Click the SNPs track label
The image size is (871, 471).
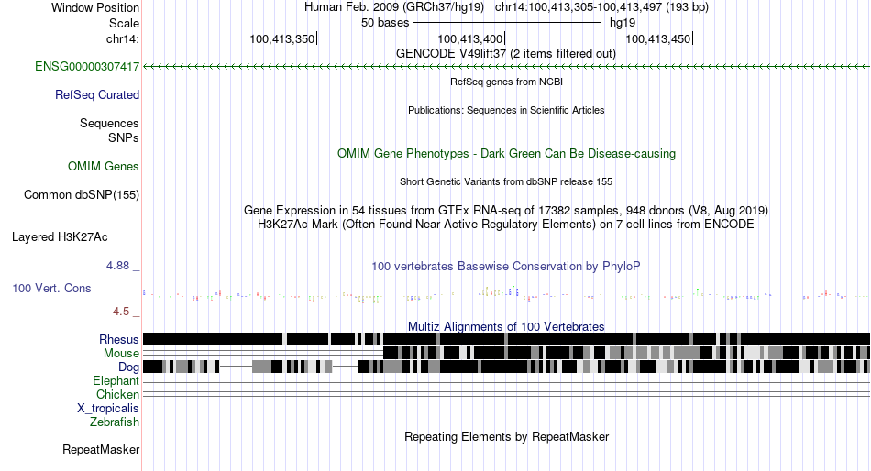[124, 137]
